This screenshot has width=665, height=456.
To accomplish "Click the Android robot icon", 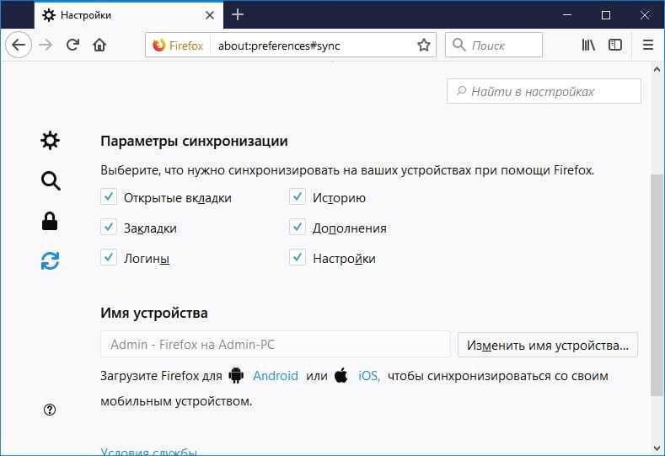I will pyautogui.click(x=236, y=375).
